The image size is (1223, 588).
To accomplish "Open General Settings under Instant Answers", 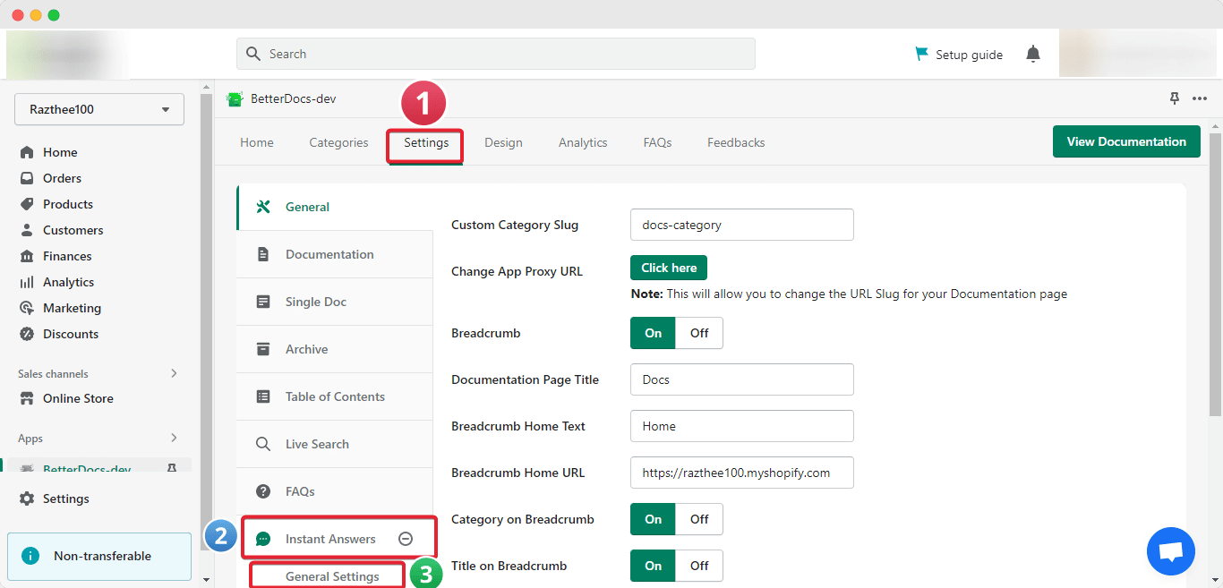I will pos(332,576).
